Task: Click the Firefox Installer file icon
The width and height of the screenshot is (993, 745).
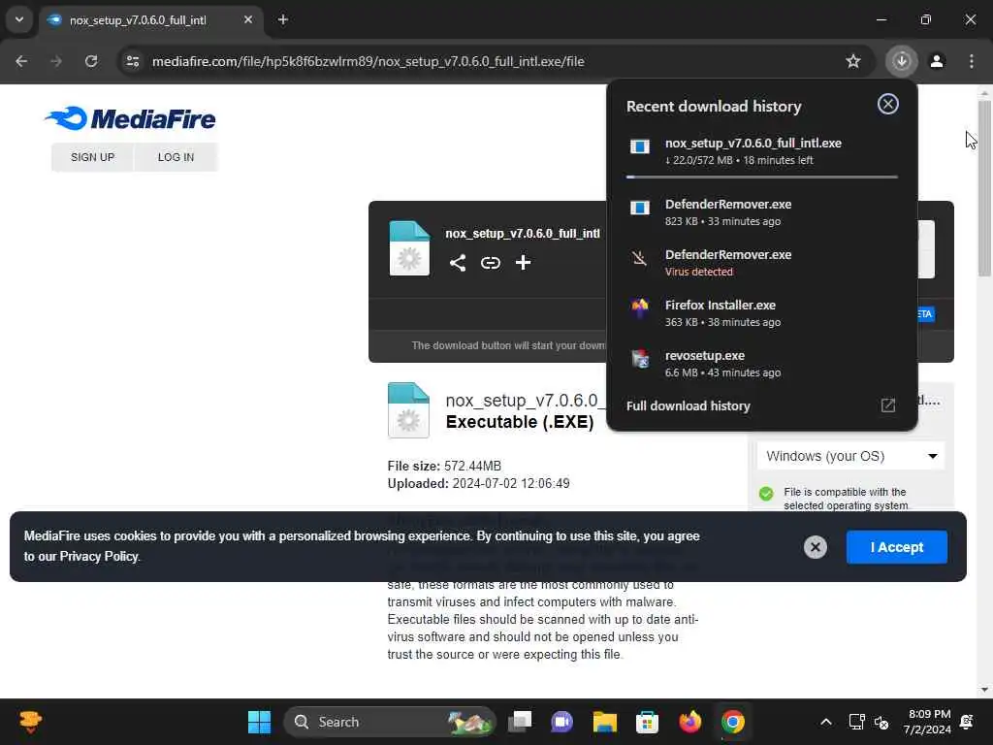Action: pyautogui.click(x=640, y=308)
